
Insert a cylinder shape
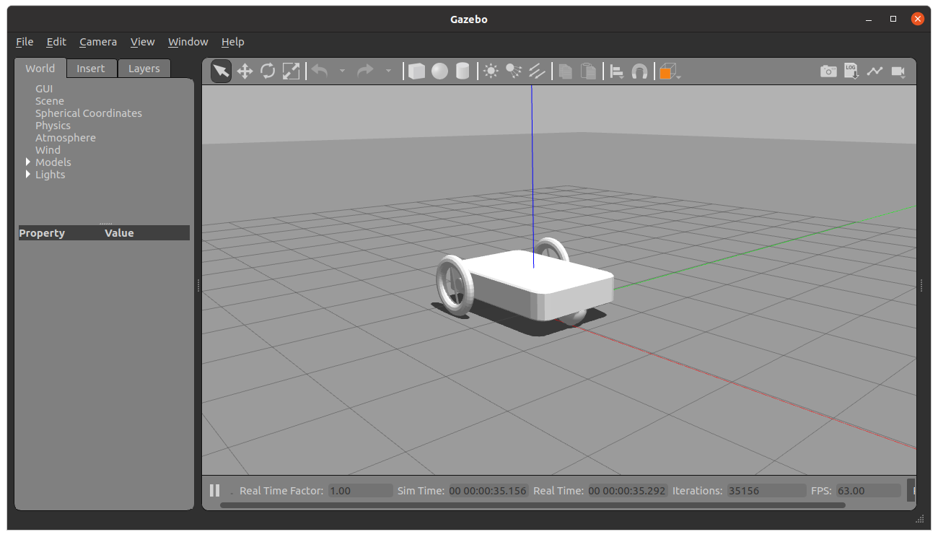pos(463,71)
